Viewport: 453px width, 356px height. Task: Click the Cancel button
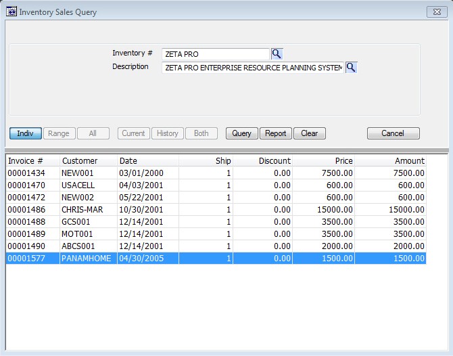[x=394, y=133]
